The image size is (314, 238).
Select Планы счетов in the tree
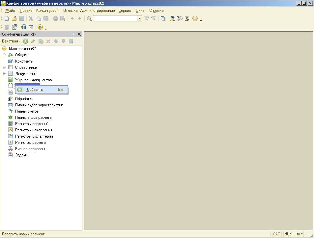(x=27, y=111)
